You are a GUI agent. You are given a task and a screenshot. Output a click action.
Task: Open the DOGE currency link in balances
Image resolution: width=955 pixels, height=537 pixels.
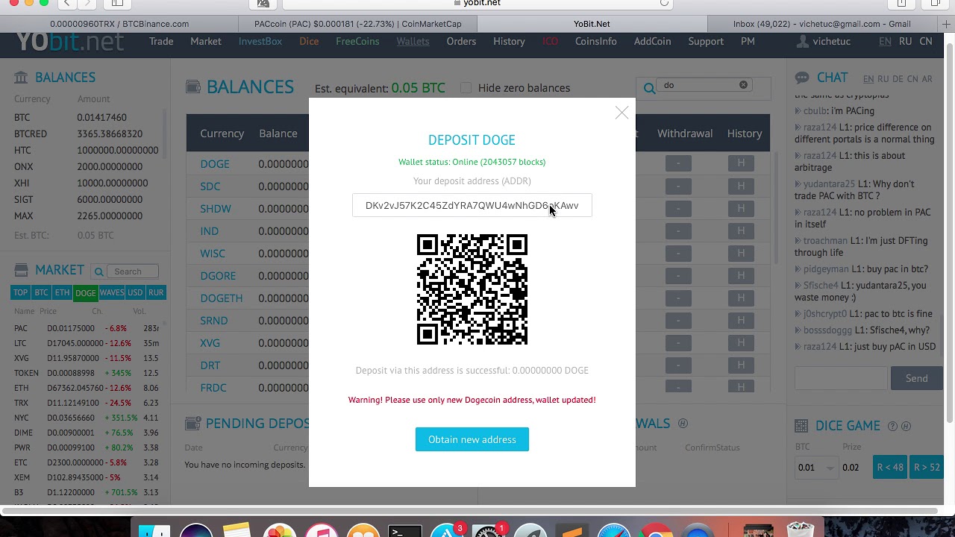tap(215, 164)
